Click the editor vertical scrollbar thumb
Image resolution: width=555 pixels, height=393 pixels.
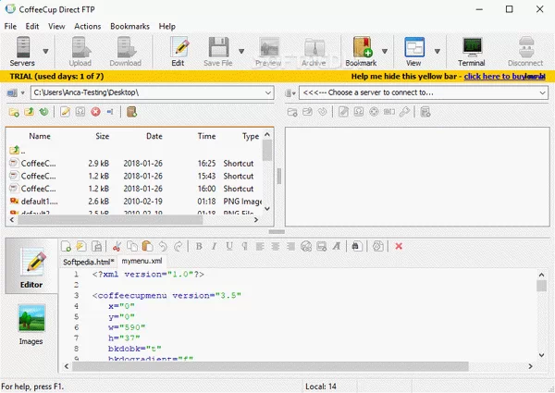click(x=541, y=286)
